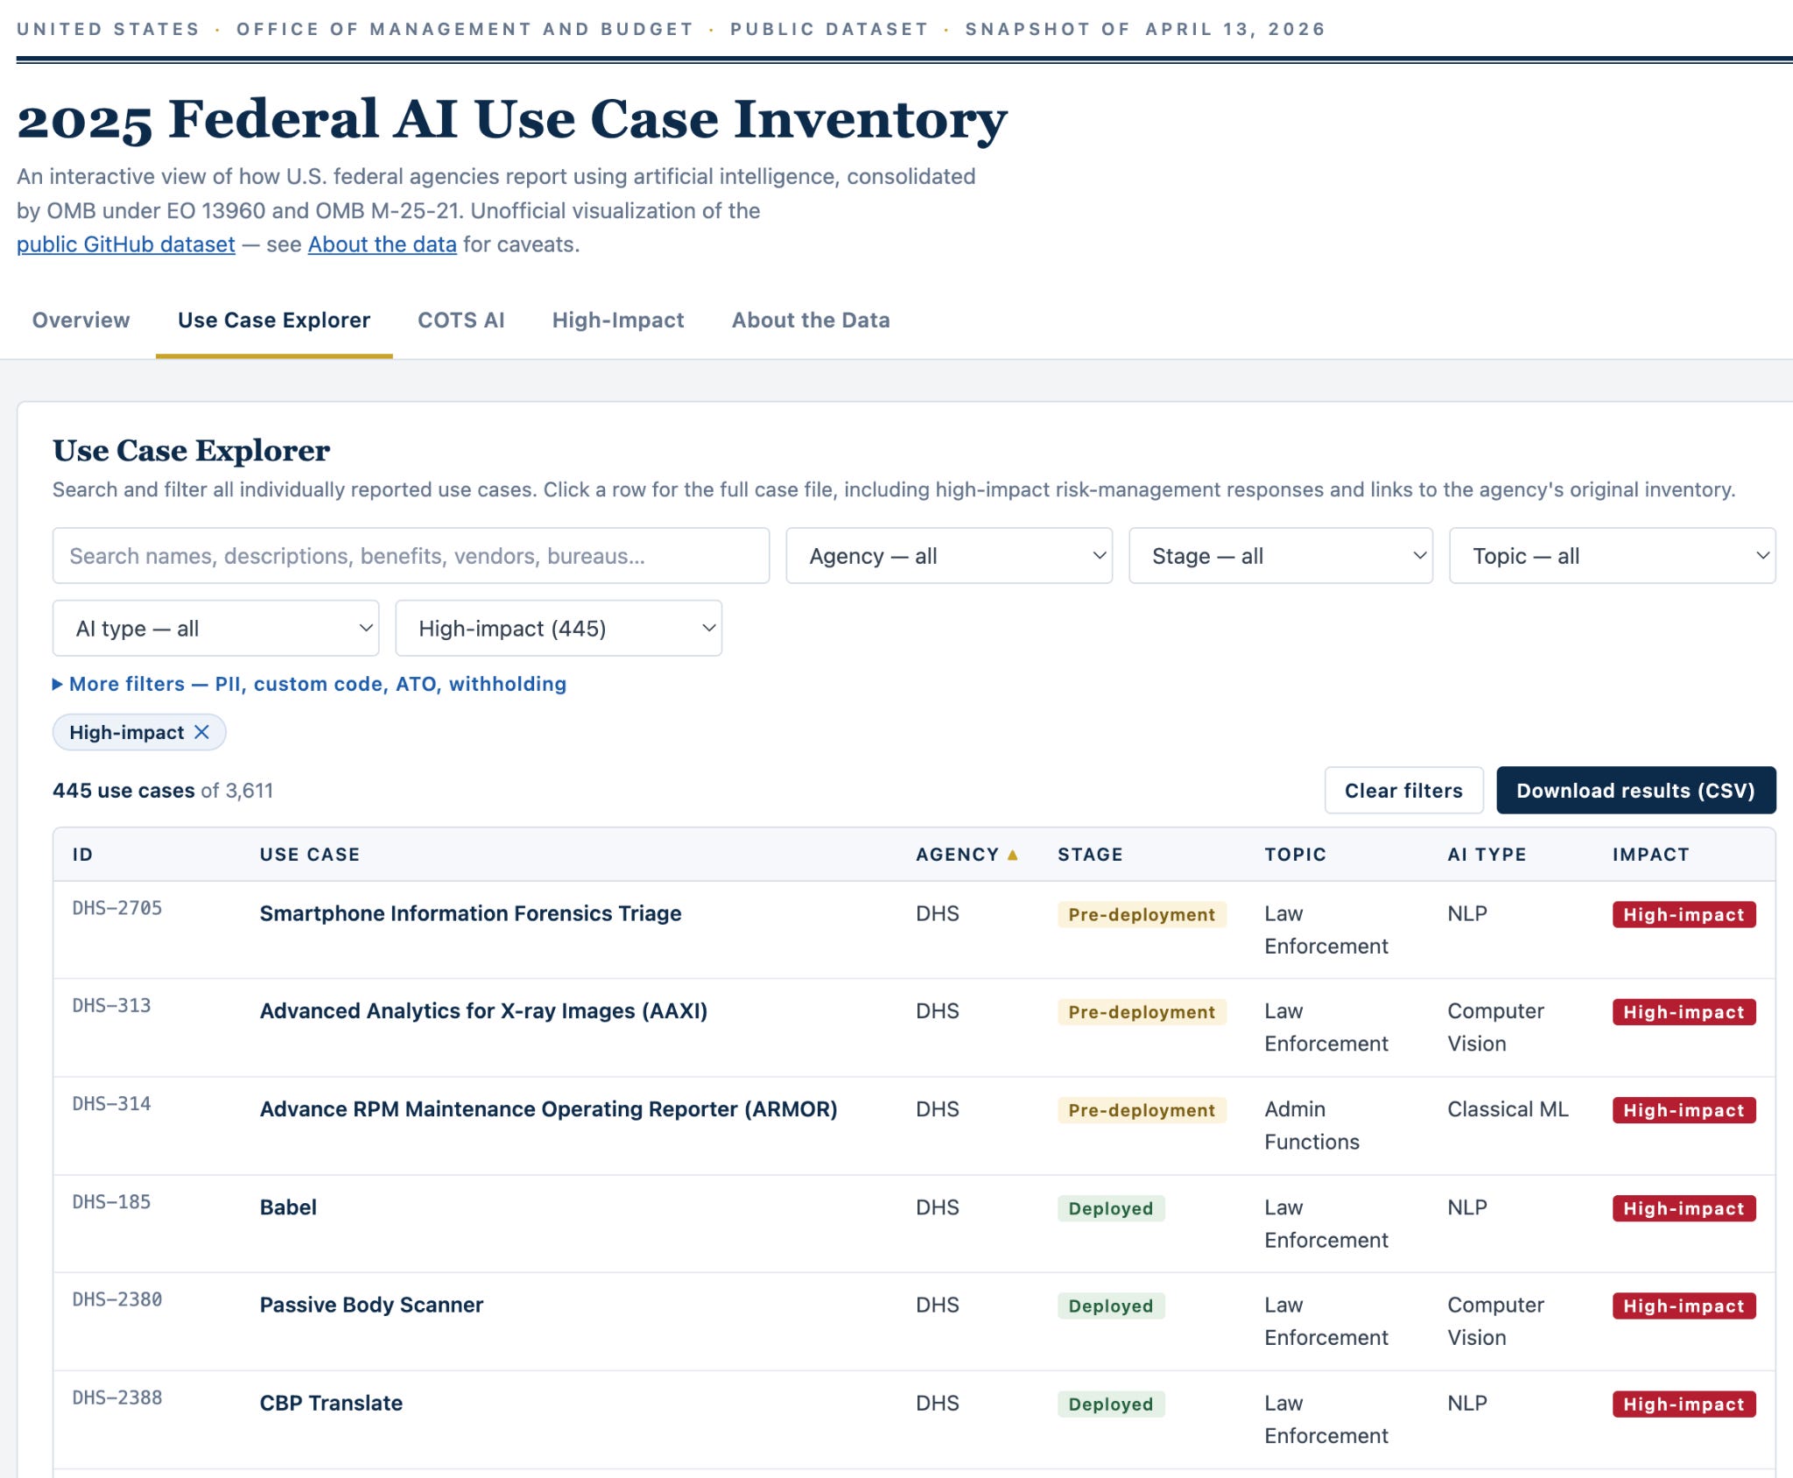
Task: Click the ID cell DHS-313
Action: (111, 1006)
